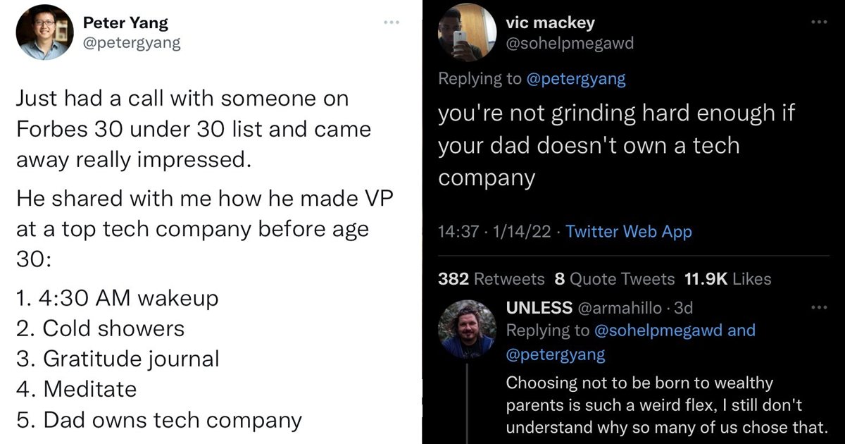Open more options on vic mackey's tweet

[819, 23]
